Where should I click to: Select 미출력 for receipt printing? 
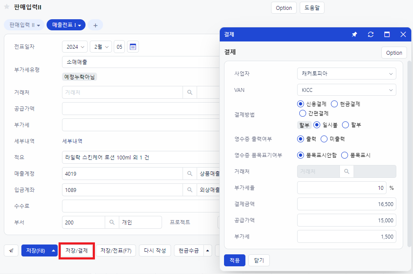click(324, 139)
